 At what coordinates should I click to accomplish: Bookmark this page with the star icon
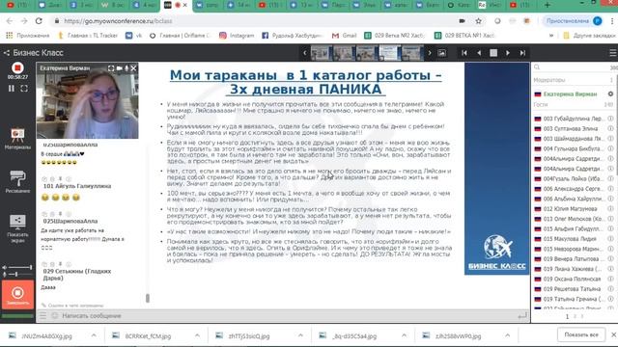(478, 21)
